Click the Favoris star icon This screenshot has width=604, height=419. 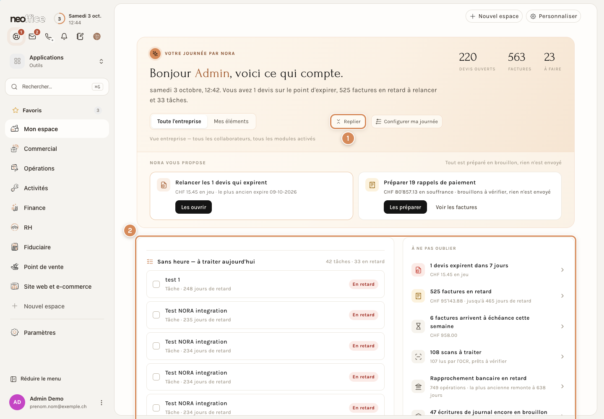coord(16,110)
